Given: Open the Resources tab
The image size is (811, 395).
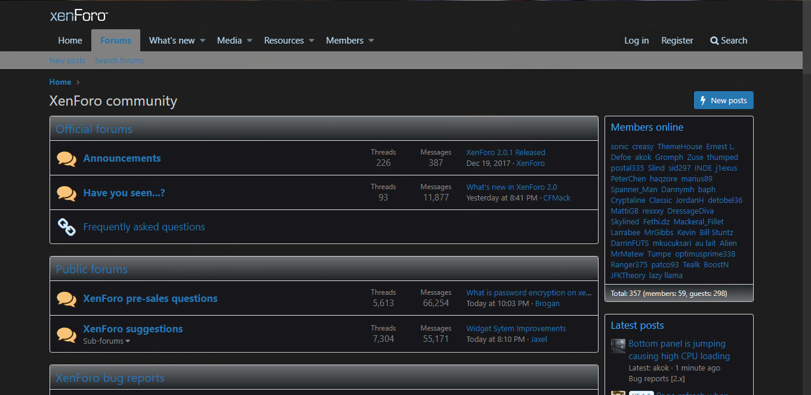Looking at the screenshot, I should tap(284, 41).
